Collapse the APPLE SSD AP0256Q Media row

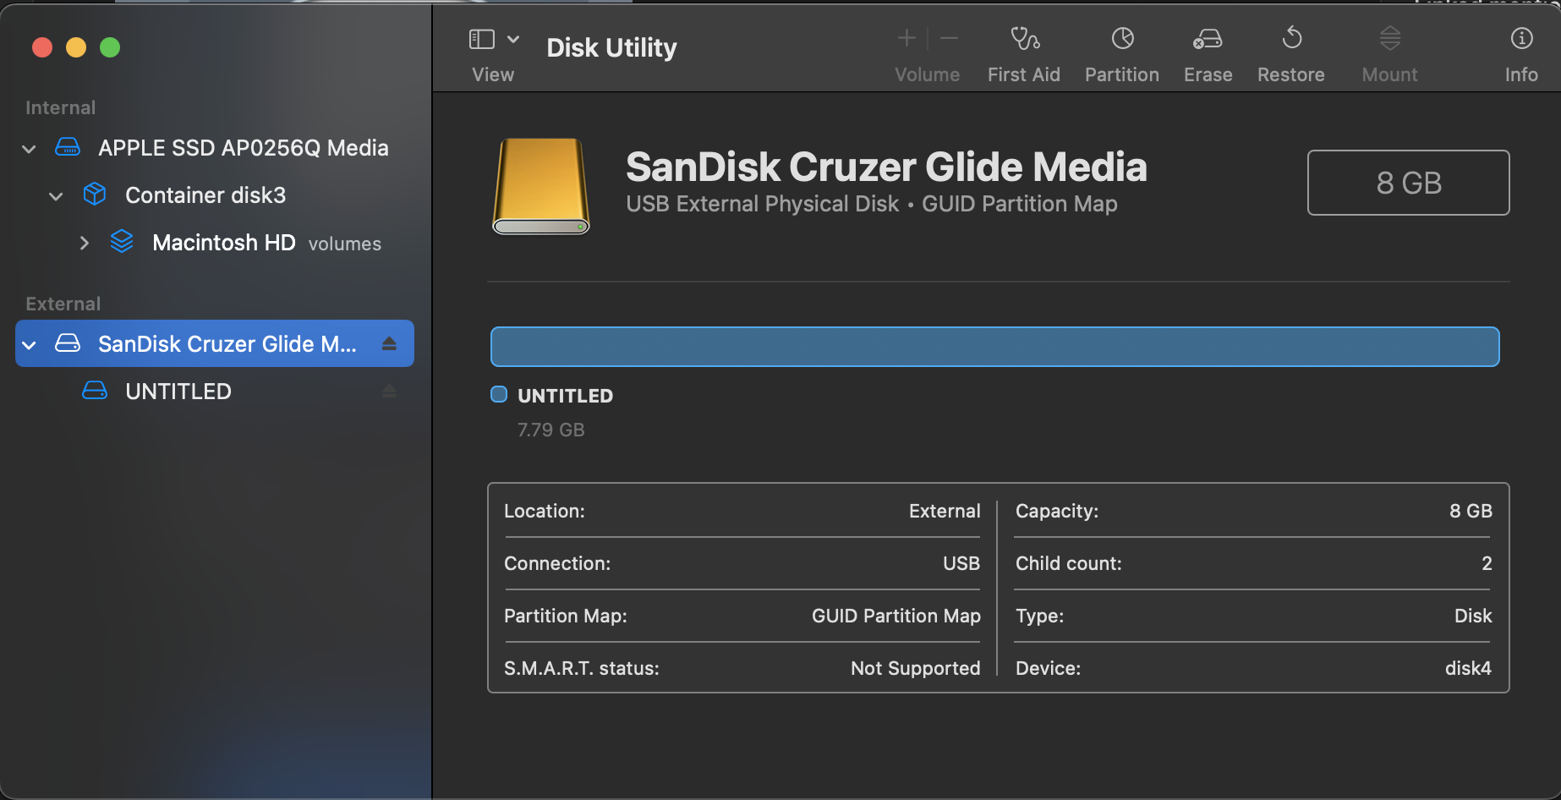29,149
